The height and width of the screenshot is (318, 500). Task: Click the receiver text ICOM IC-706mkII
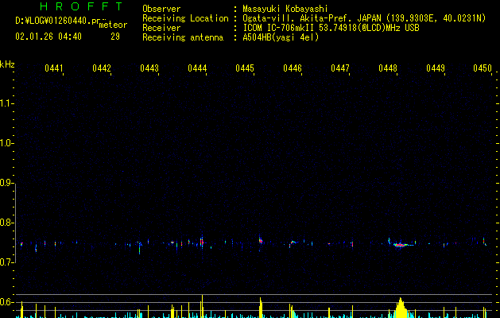coord(278,28)
